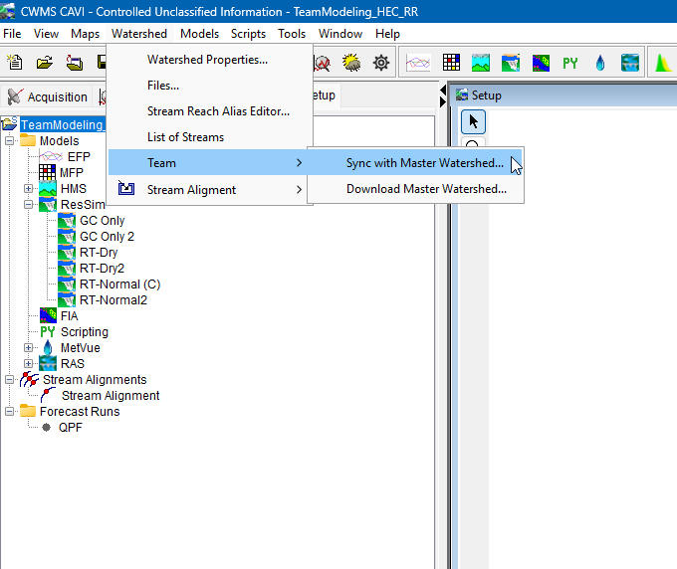Screen dimensions: 677x569
Task: Open the Stream Aligment submenu
Action: 191,189
